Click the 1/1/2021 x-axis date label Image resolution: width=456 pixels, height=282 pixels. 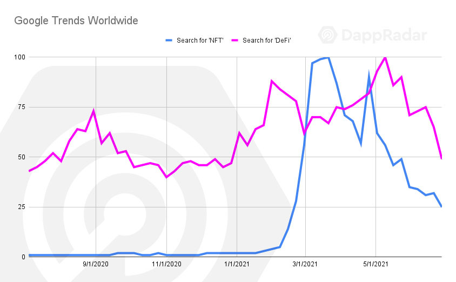[x=237, y=264]
